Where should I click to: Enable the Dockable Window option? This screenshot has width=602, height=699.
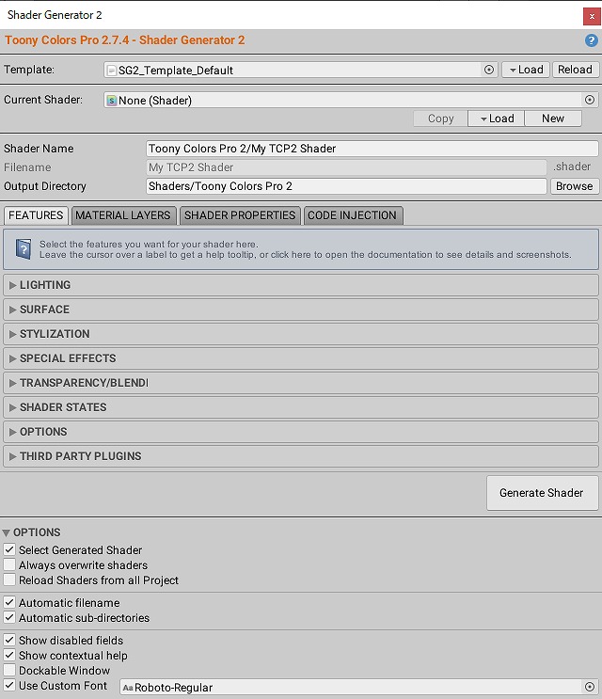(x=9, y=670)
